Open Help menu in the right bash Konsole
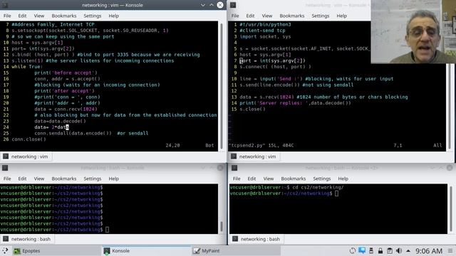Image resolution: width=456 pixels, height=256 pixels. pos(343,178)
